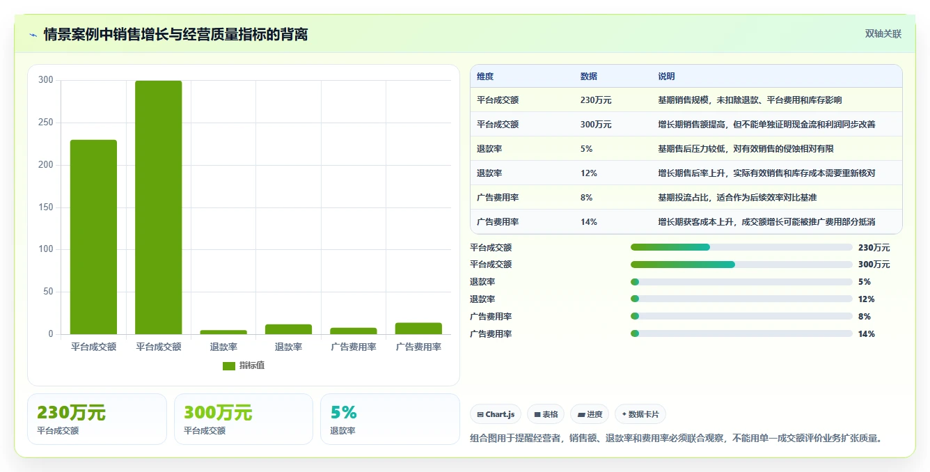Click the 100 y-axis tick label

[x=46, y=249]
